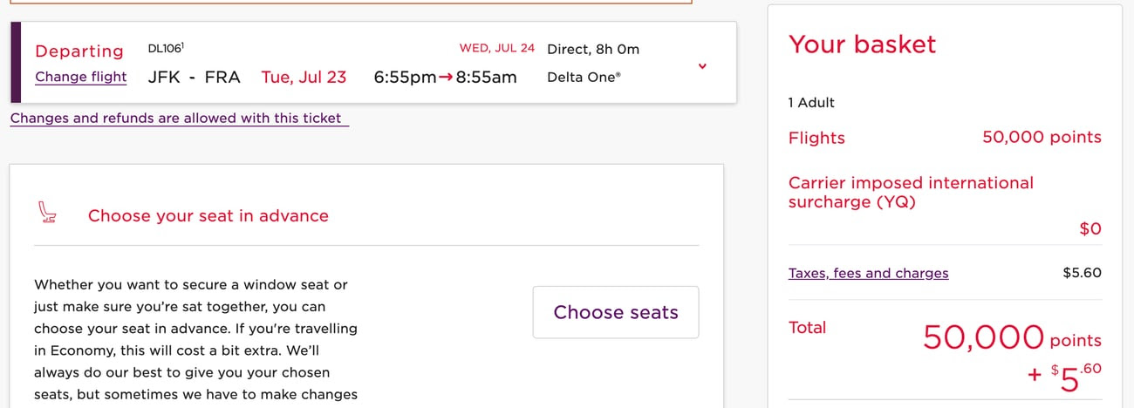The image size is (1134, 408).
Task: Click the 1 Adult passenger label
Action: click(811, 102)
